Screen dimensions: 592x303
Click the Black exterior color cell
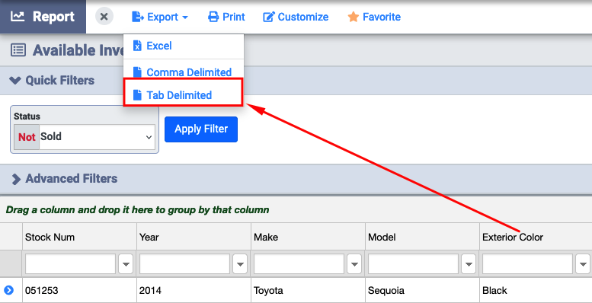click(536, 291)
